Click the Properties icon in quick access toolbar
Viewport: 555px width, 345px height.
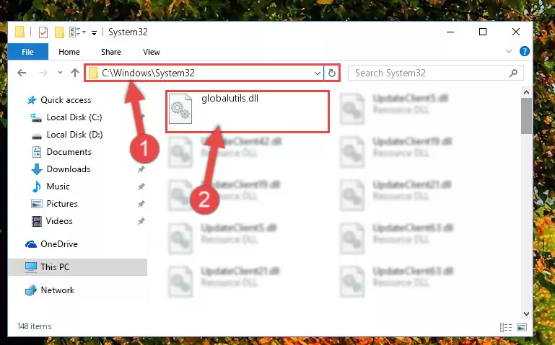click(43, 32)
